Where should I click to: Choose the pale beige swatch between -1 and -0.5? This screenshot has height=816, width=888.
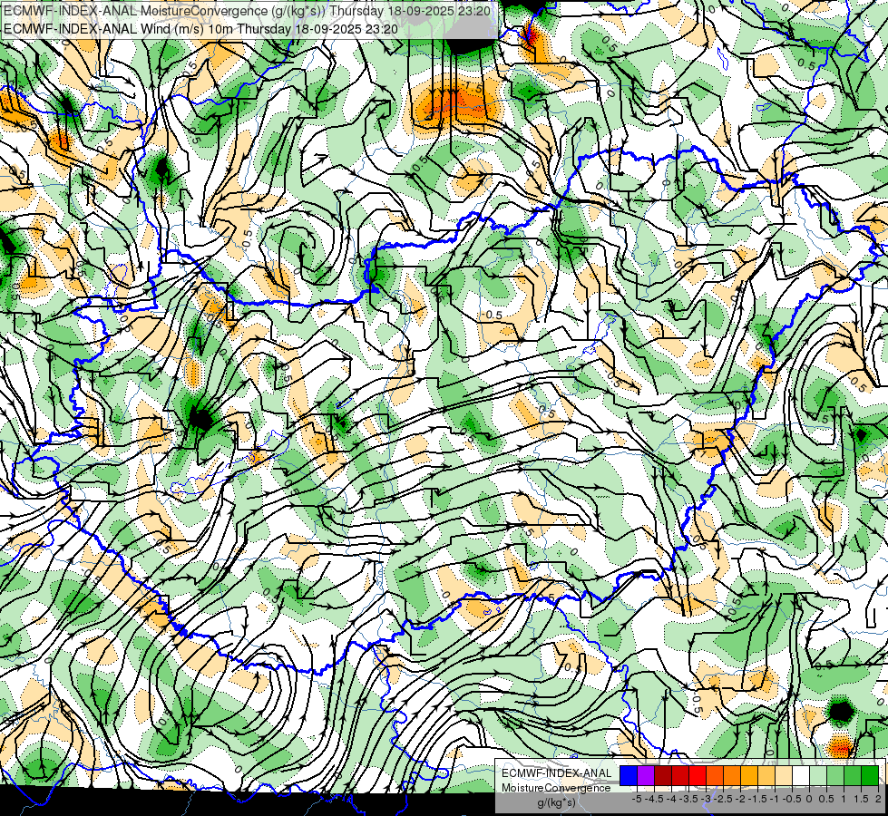click(x=784, y=776)
